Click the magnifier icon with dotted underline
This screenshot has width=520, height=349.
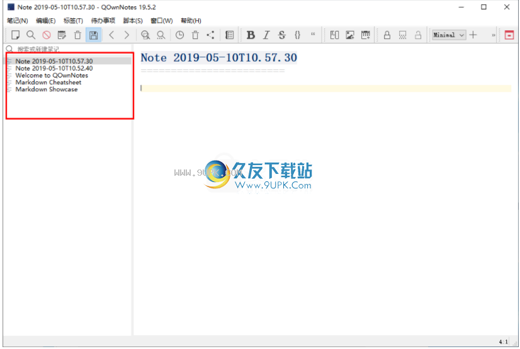pyautogui.click(x=161, y=35)
